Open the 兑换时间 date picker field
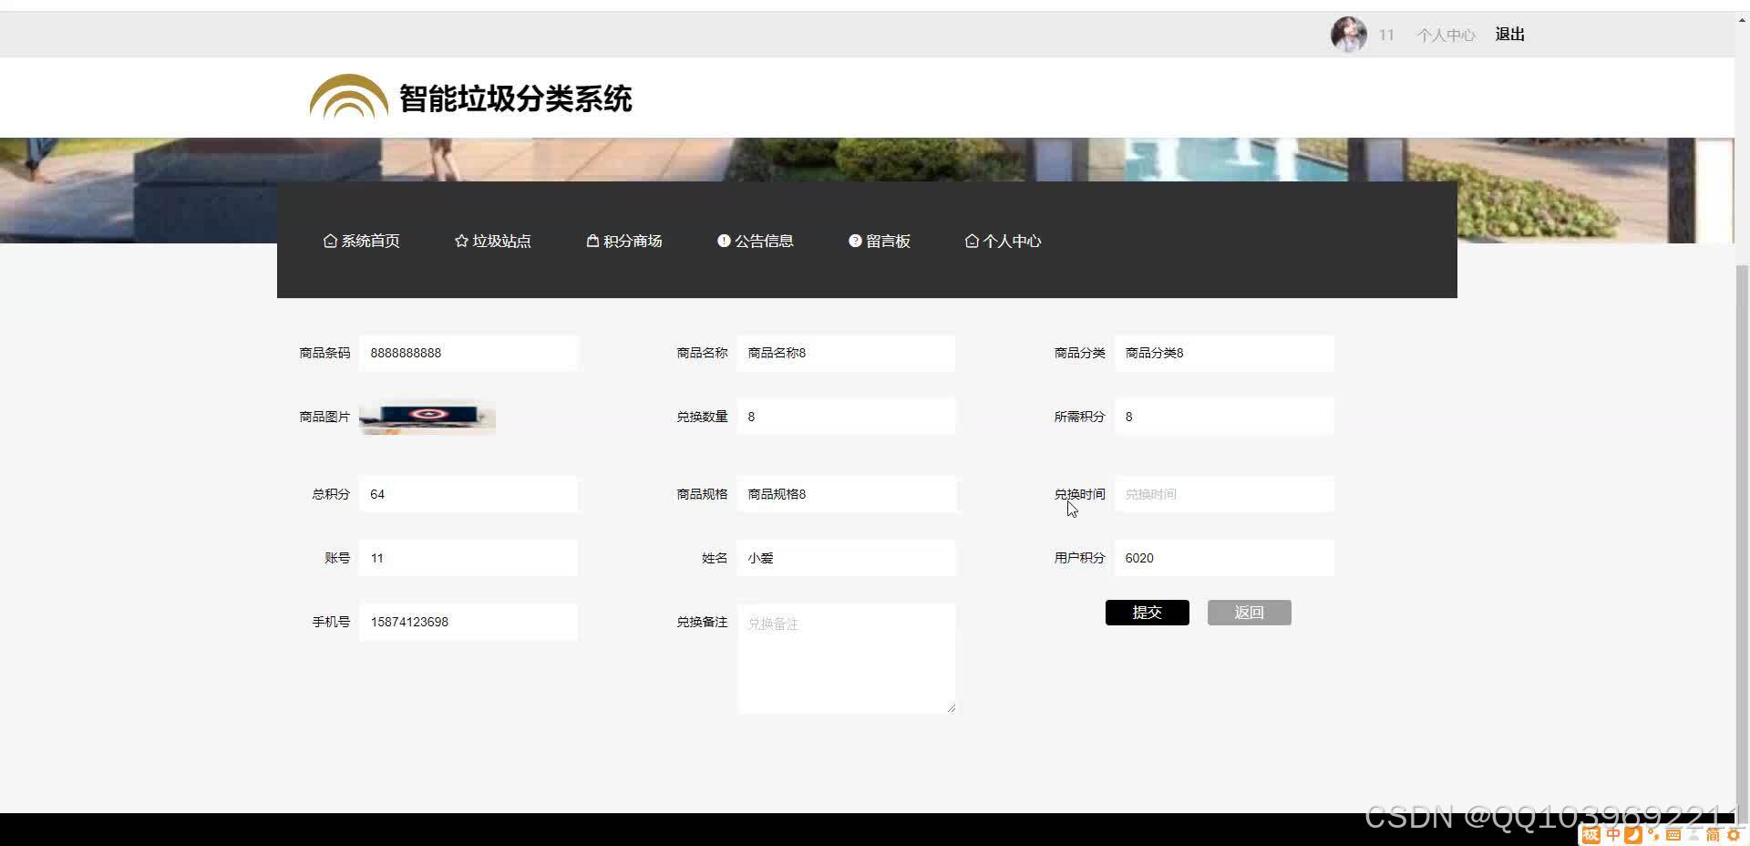 coord(1224,494)
